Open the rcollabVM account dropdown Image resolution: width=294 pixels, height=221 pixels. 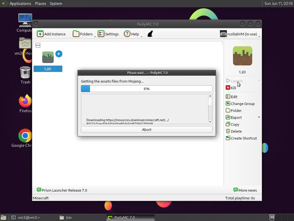[240, 34]
